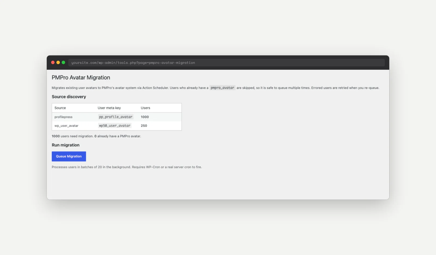Minimize window using yellow dot

coord(58,63)
